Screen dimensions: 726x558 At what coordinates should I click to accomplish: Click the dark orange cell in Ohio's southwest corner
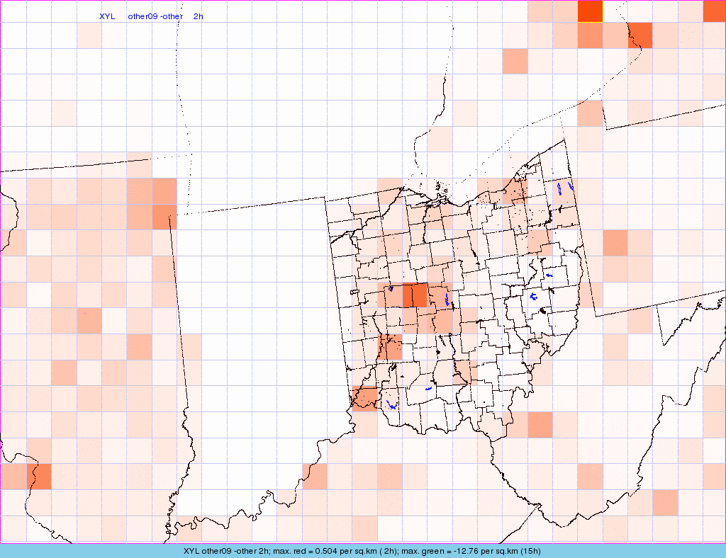[364, 398]
